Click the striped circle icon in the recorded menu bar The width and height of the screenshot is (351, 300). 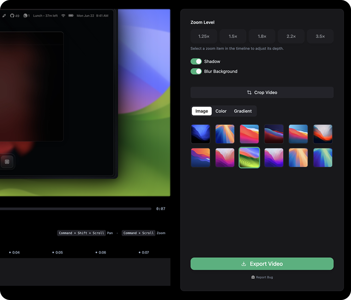click(x=25, y=16)
